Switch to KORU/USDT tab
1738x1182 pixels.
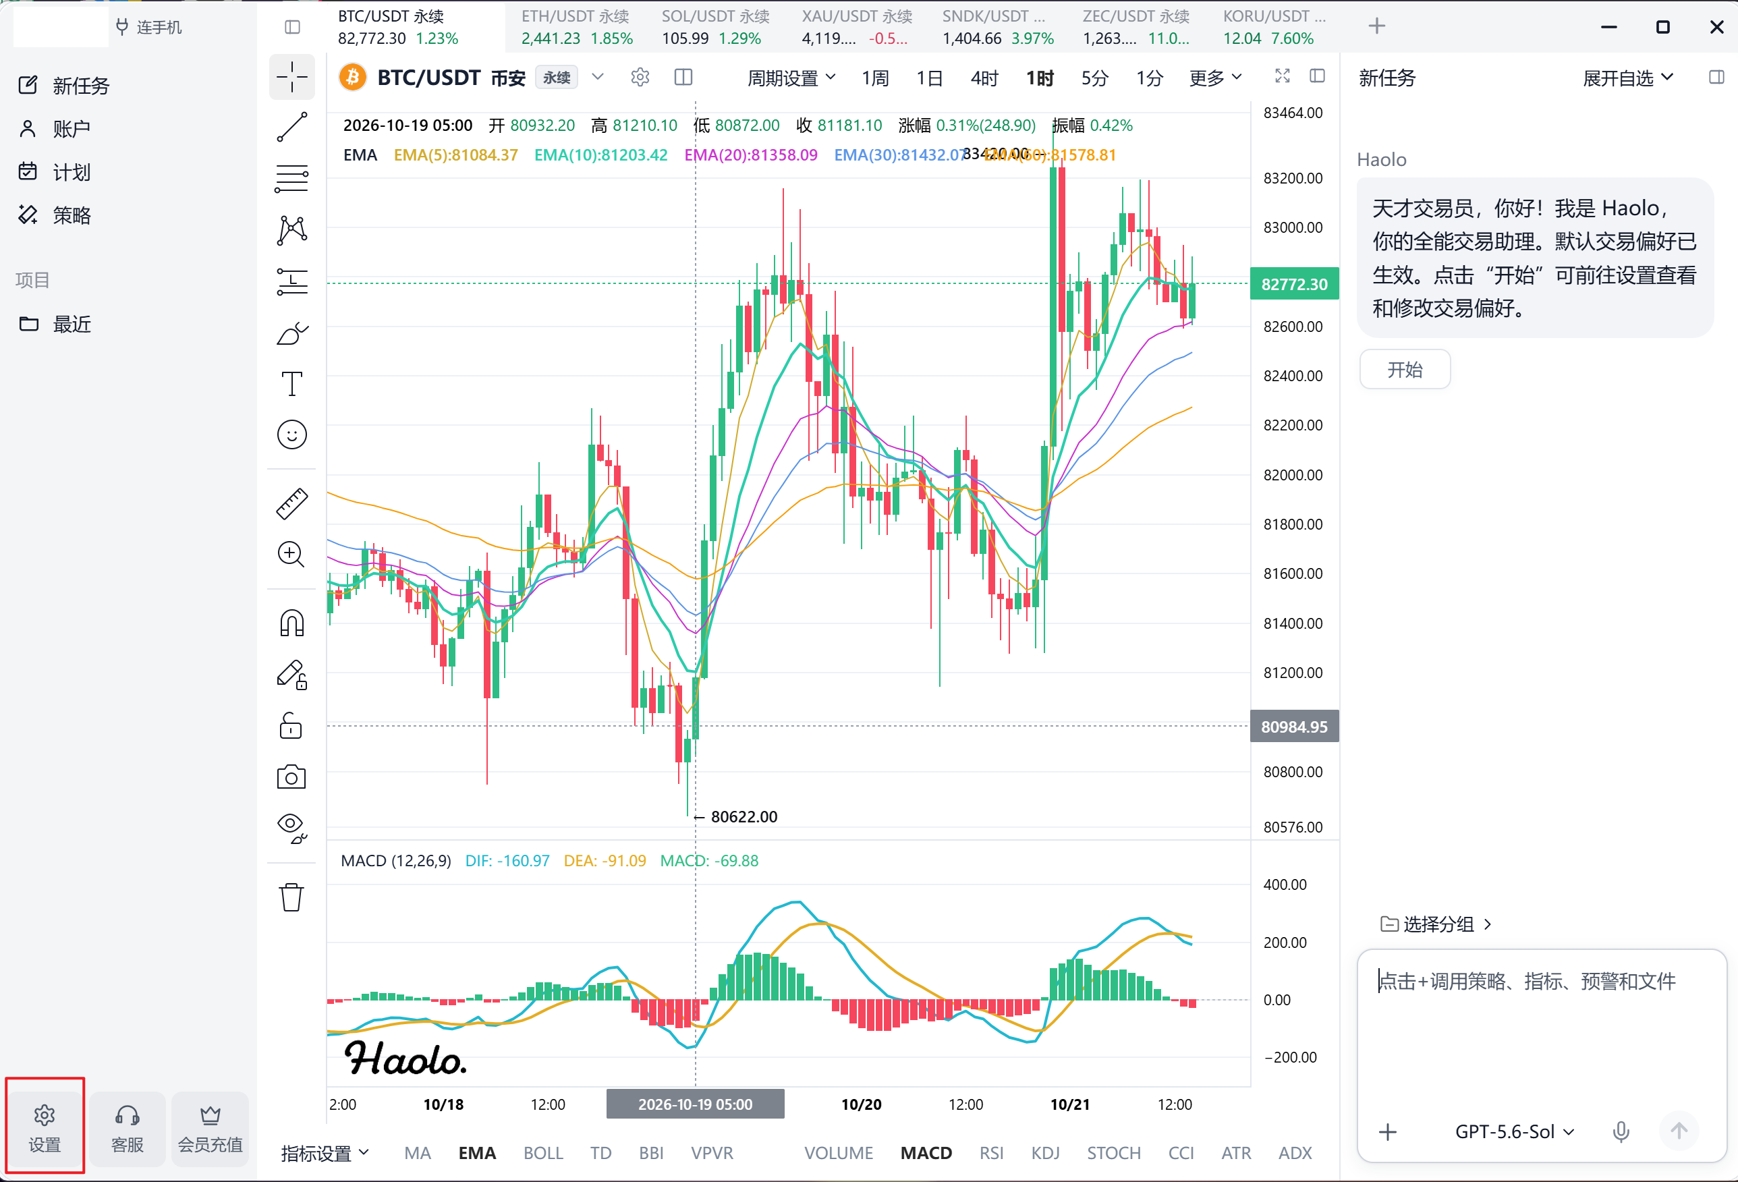(x=1275, y=27)
